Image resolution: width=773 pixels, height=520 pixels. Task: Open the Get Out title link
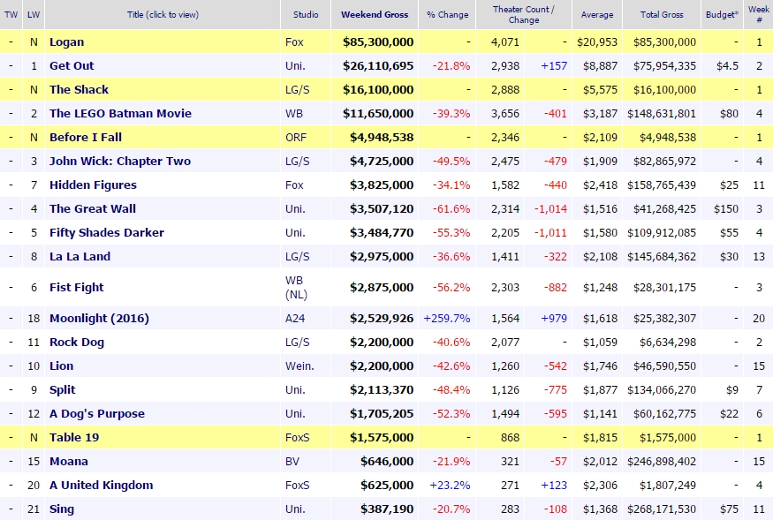[x=72, y=65]
